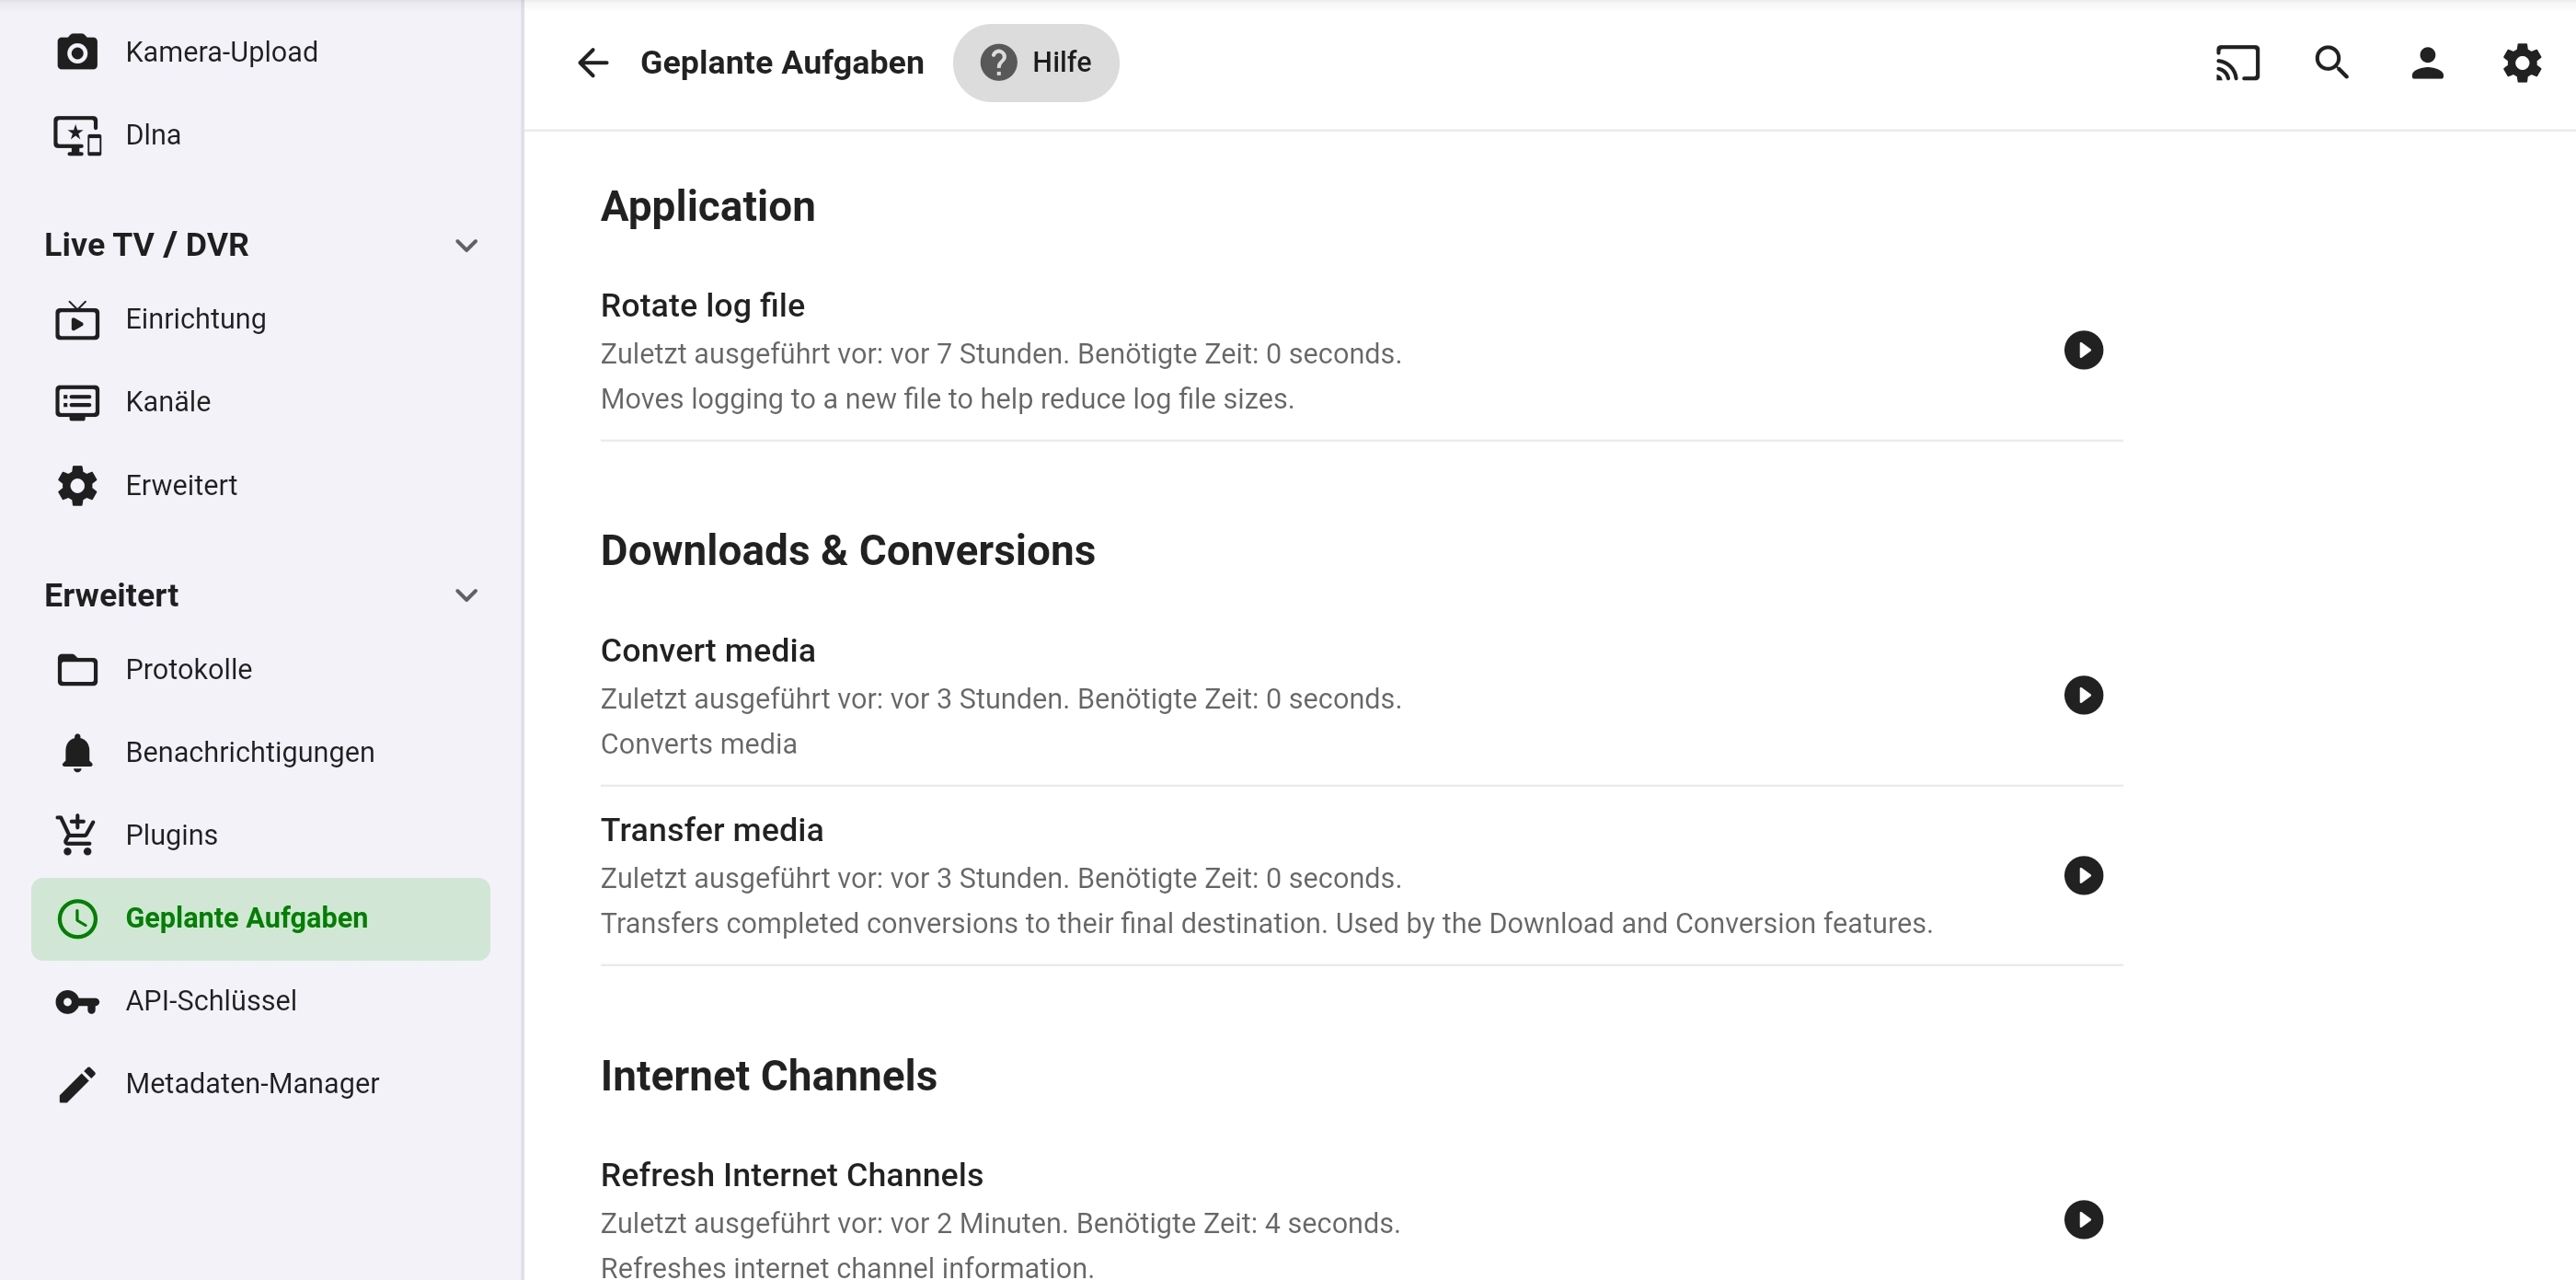Open the cast to device icon
Viewport: 2576px width, 1280px height.
click(x=2237, y=63)
